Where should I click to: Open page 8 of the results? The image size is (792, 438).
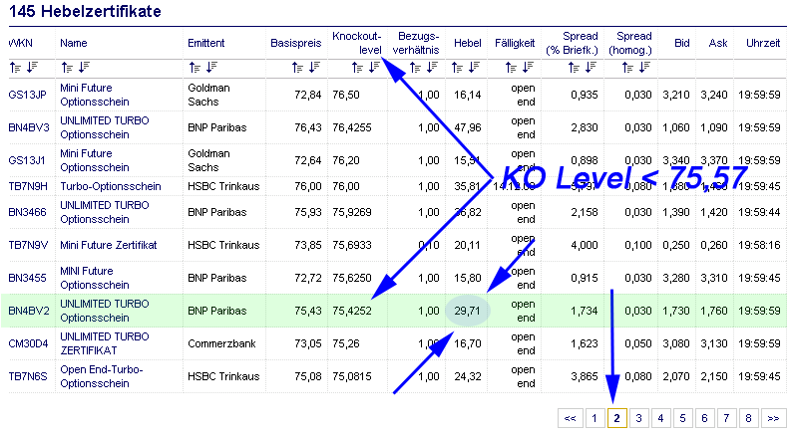749,418
